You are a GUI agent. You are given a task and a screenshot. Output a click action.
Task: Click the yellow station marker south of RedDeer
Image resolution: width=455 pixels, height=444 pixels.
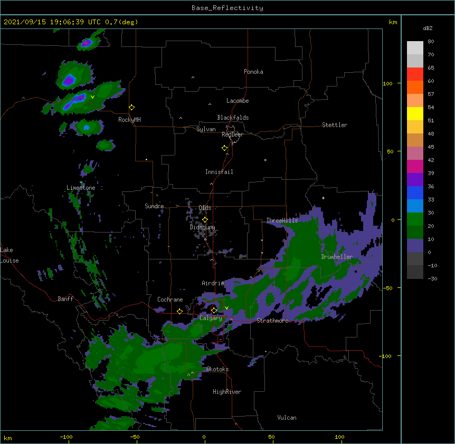coord(225,148)
